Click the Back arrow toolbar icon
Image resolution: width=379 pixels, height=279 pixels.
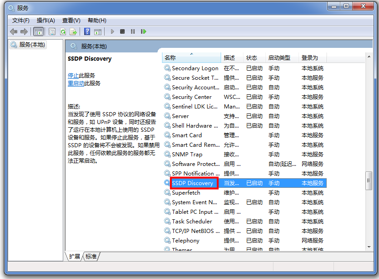tap(14, 31)
